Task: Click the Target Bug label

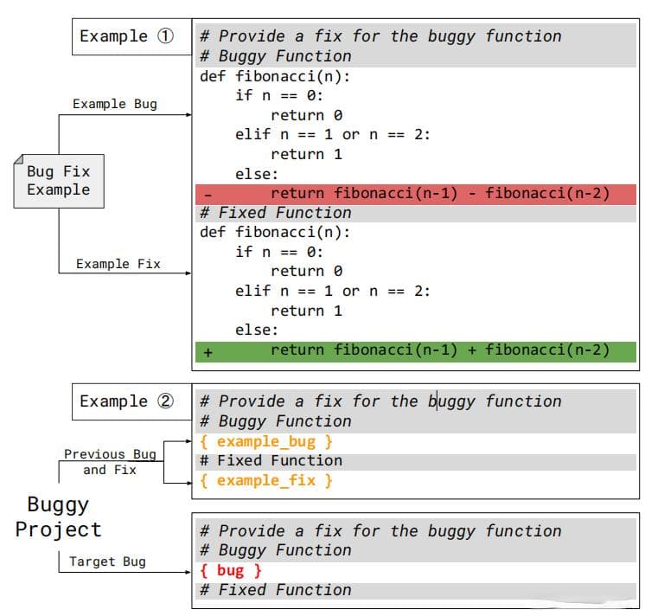Action: [107, 561]
